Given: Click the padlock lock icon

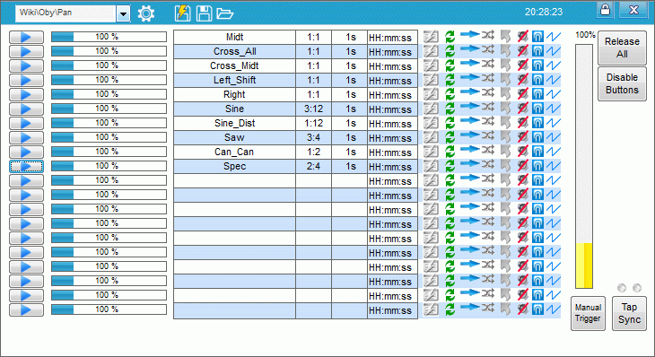Looking at the screenshot, I should [x=605, y=10].
